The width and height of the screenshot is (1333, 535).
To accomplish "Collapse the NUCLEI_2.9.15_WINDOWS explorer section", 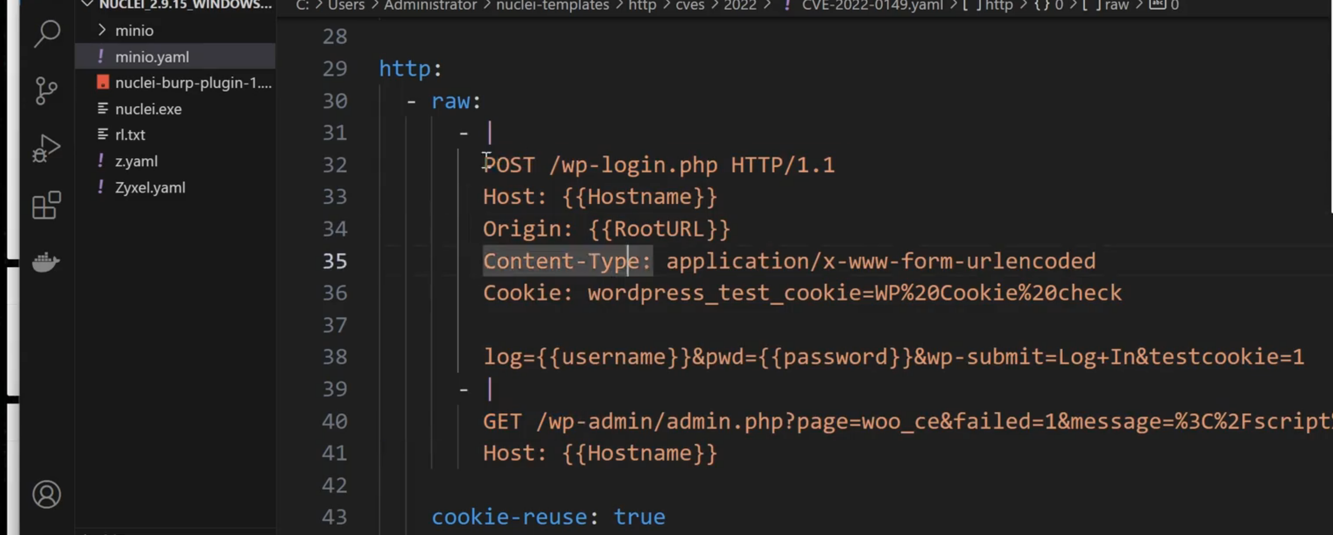I will (87, 5).
